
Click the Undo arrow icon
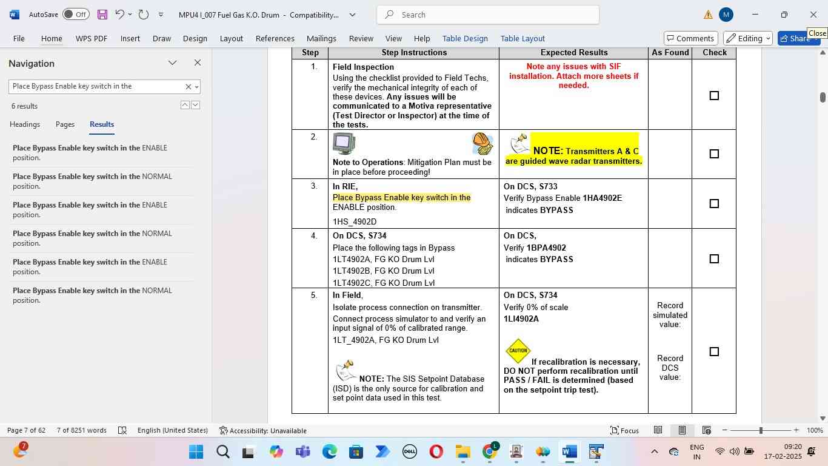point(119,14)
